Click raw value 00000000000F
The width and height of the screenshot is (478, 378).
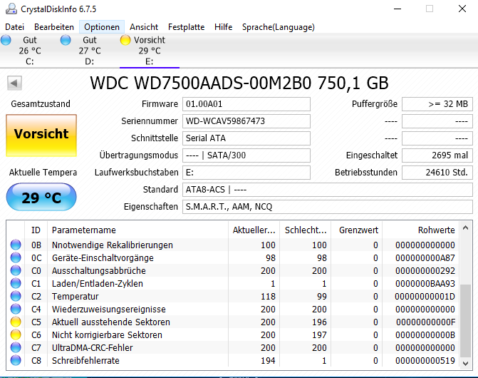click(x=425, y=322)
